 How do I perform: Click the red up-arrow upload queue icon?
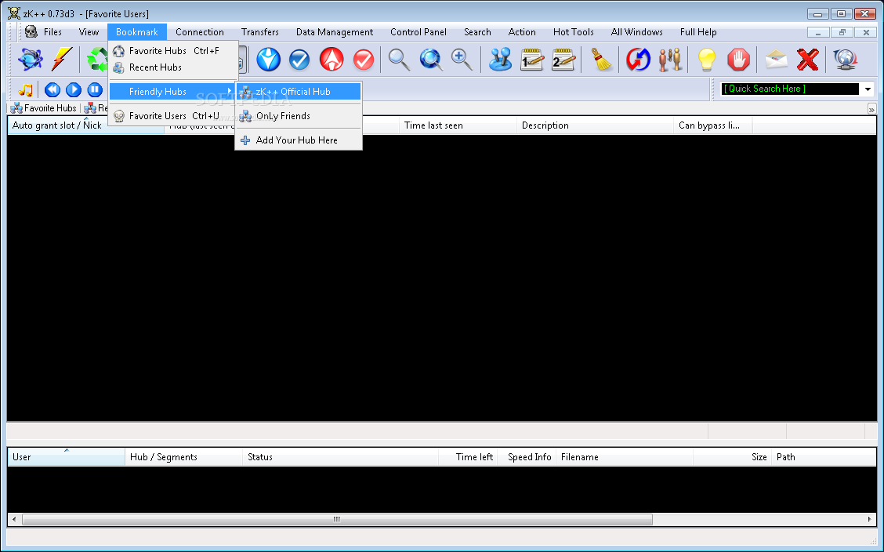(331, 60)
